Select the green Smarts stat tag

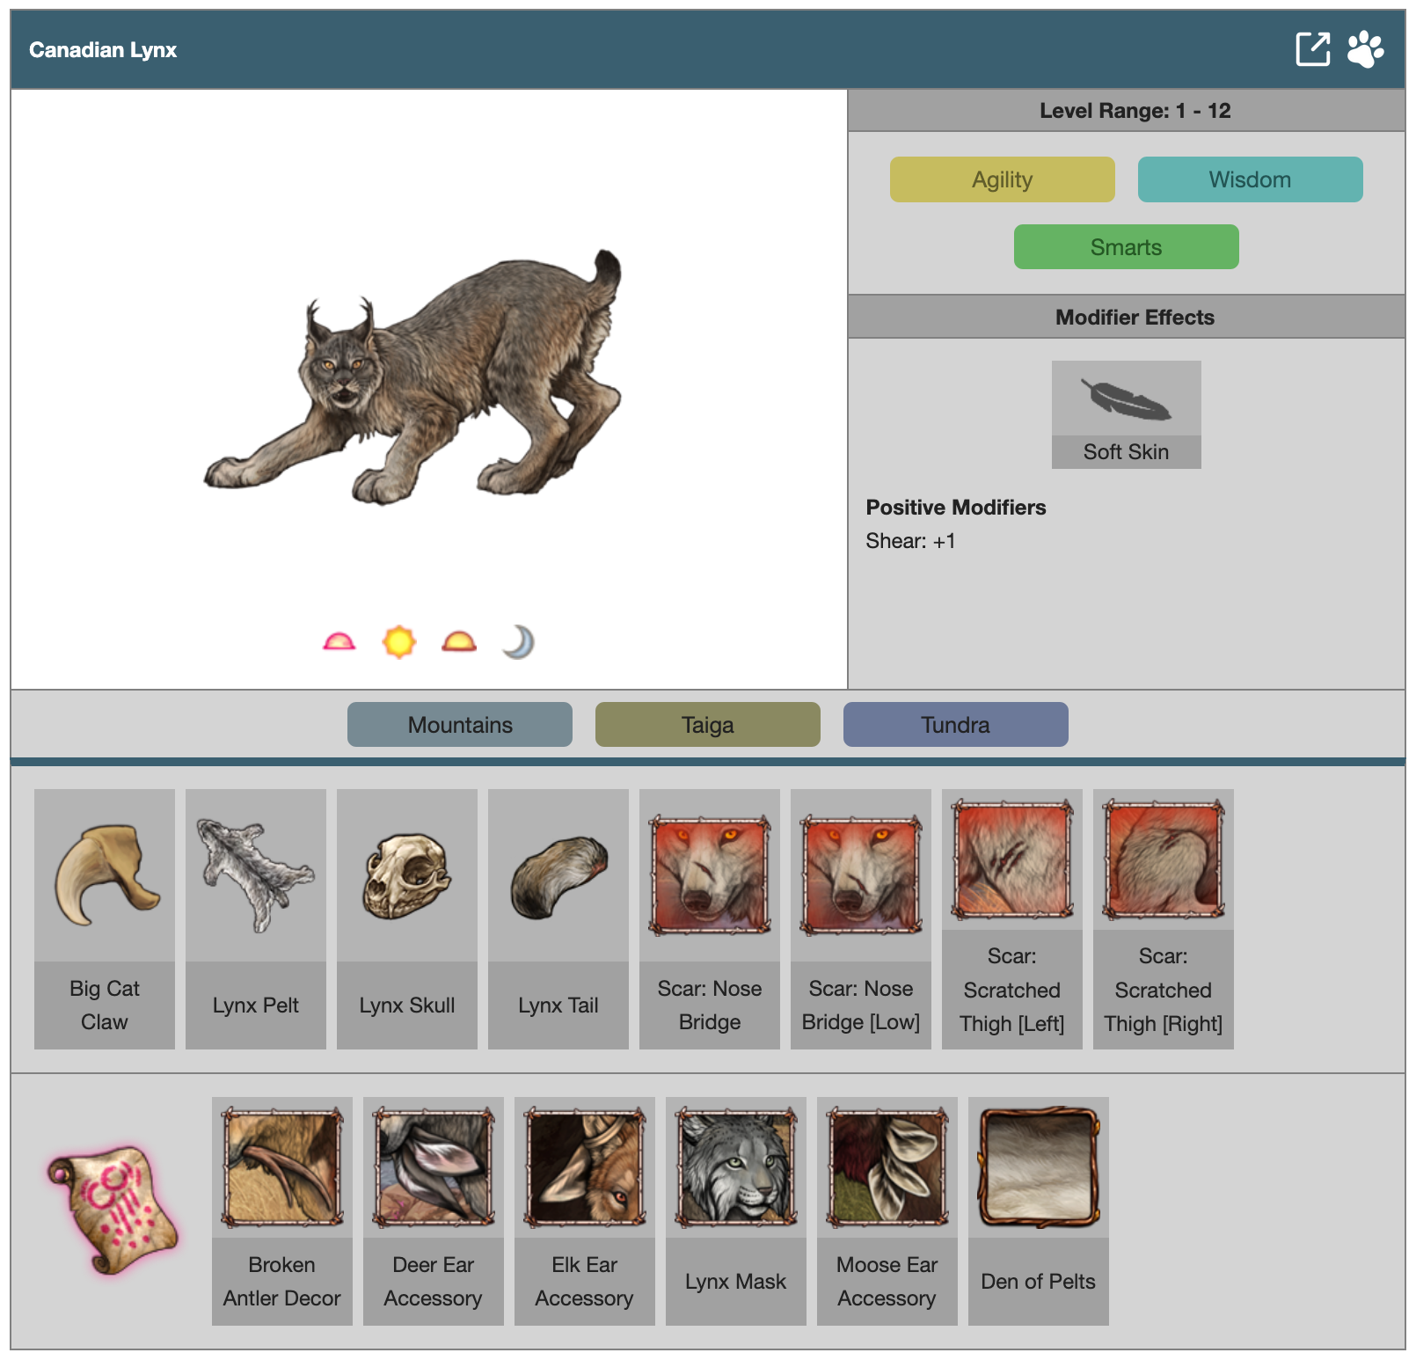[x=1126, y=247]
